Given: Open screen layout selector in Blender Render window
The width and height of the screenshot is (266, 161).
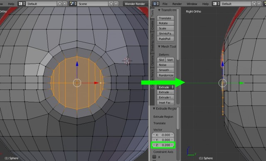Looking at the screenshot, I should (22, 4).
